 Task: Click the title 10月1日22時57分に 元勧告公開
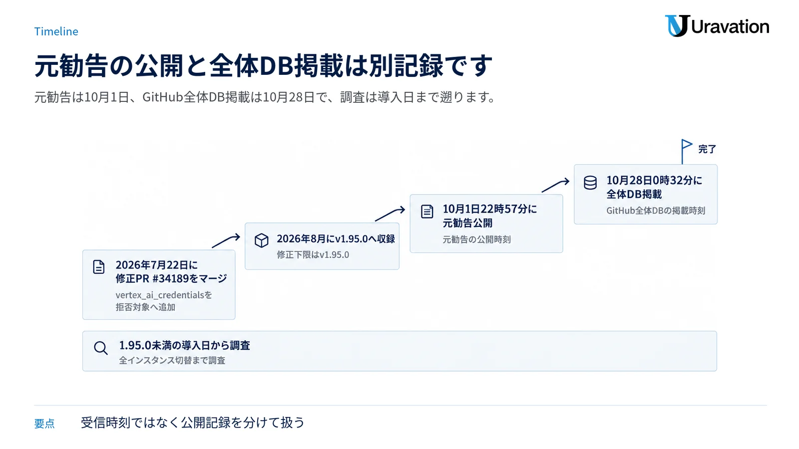coord(489,216)
